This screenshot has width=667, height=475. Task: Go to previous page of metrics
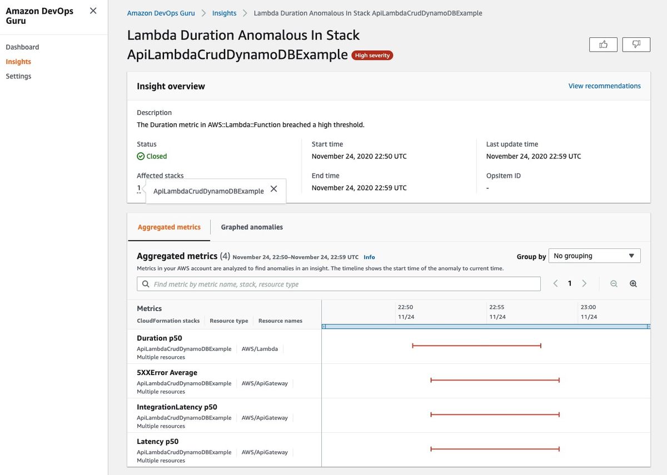(555, 283)
